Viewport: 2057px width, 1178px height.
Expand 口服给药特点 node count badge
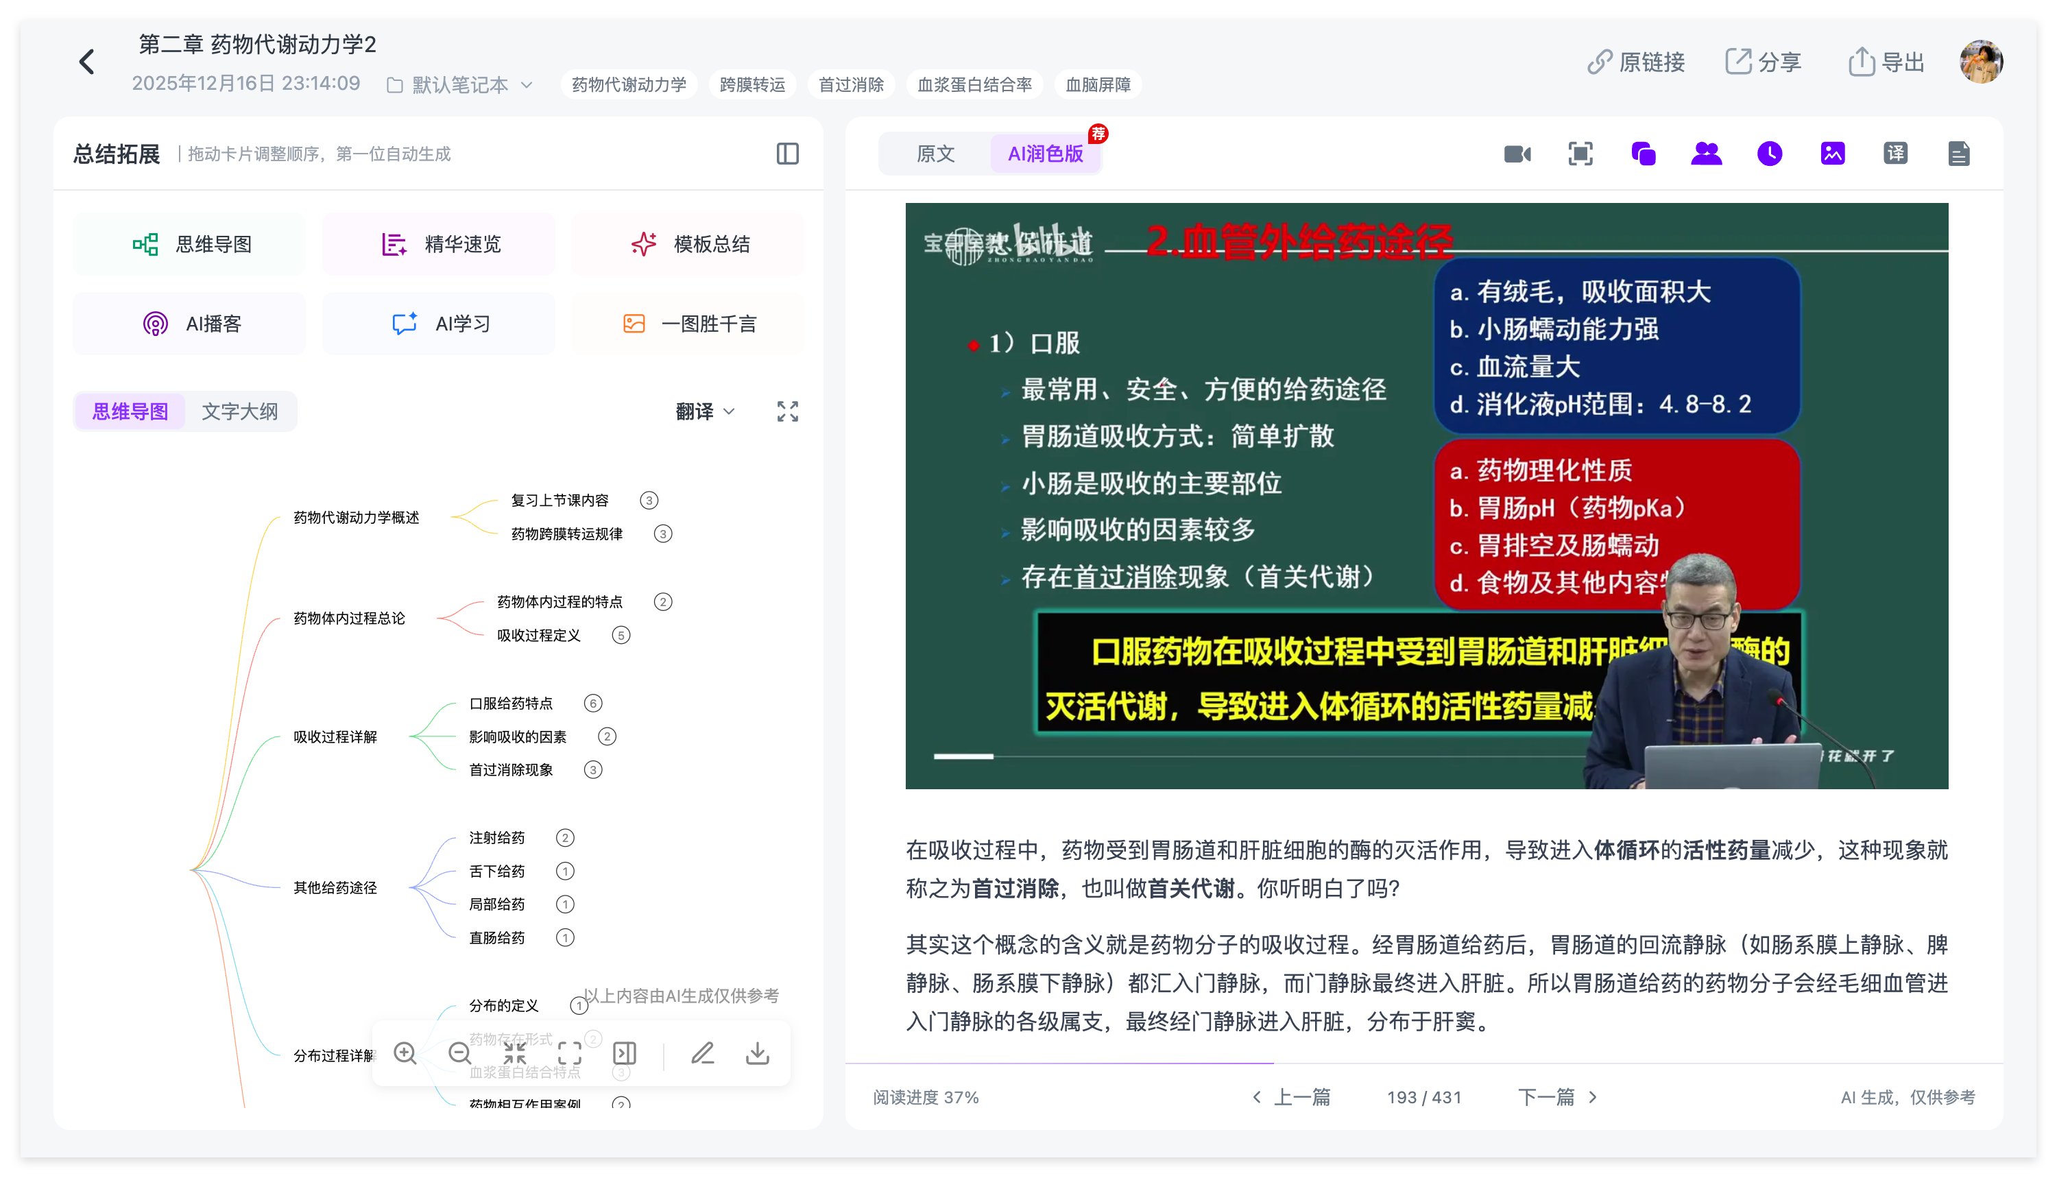coord(592,703)
